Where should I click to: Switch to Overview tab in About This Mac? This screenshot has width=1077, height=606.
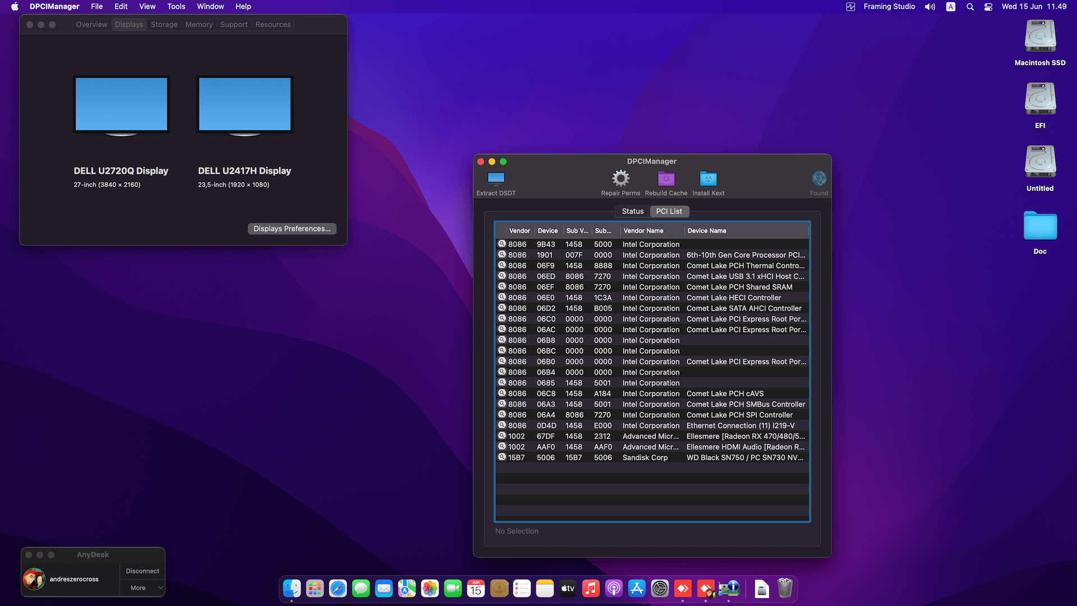[91, 25]
